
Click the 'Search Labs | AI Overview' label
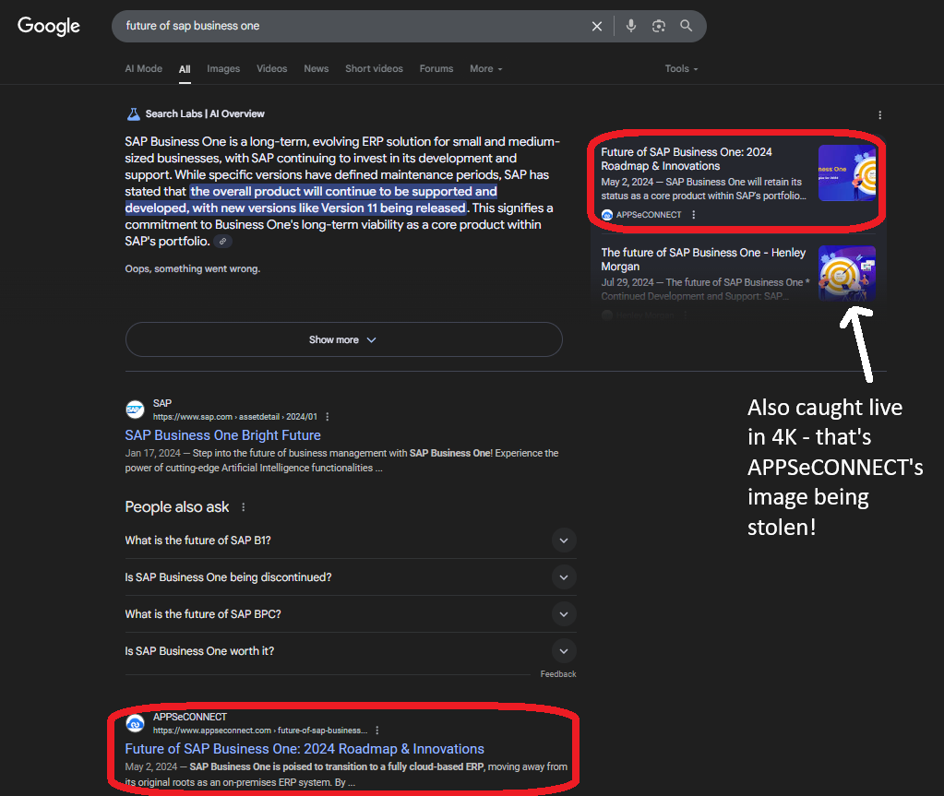pos(205,113)
